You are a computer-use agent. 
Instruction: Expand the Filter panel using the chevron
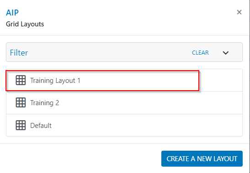226,53
